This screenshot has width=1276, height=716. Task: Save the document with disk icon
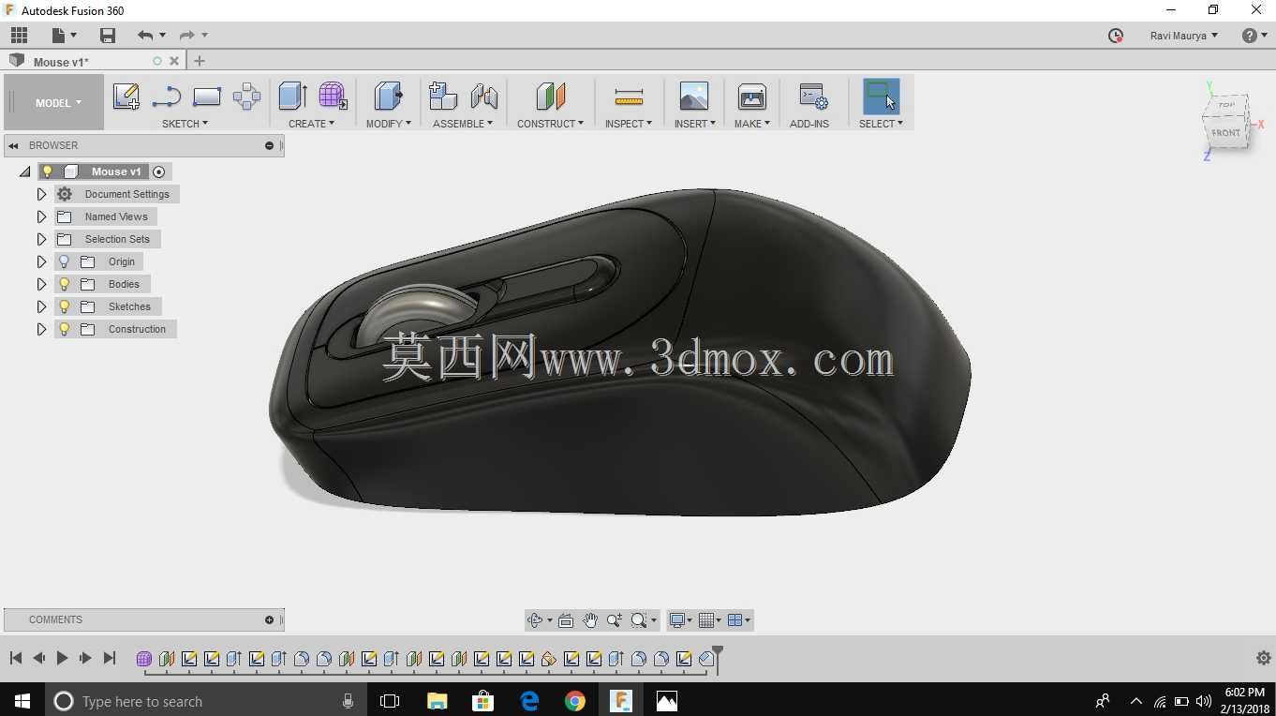(x=108, y=36)
